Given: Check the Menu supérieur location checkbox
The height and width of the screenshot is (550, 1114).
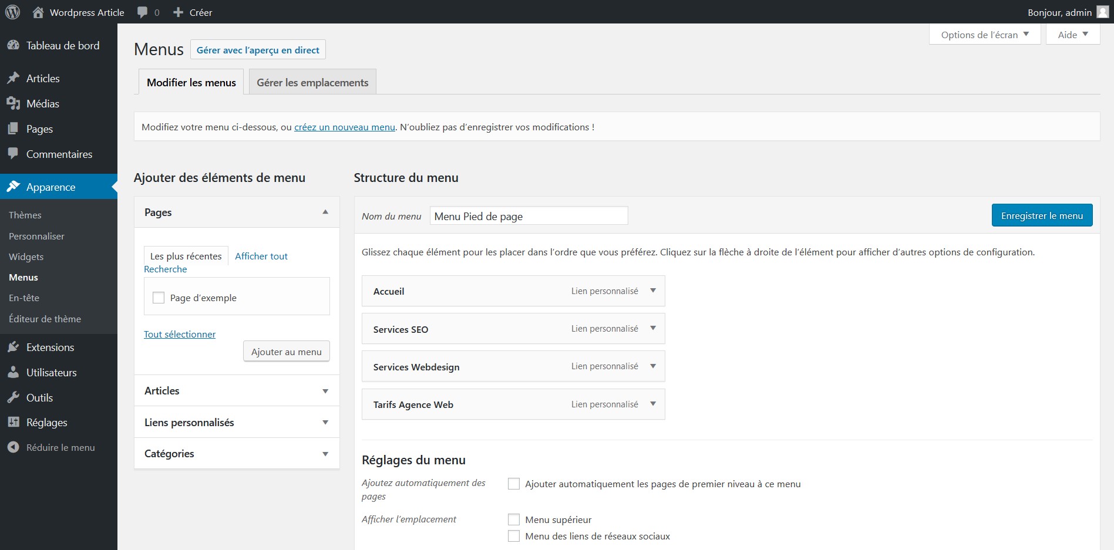Looking at the screenshot, I should (x=514, y=519).
